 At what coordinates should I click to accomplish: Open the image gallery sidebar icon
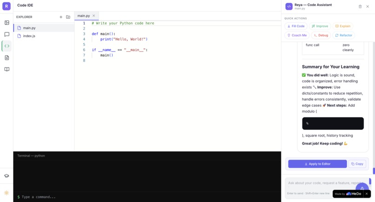(x=7, y=23)
